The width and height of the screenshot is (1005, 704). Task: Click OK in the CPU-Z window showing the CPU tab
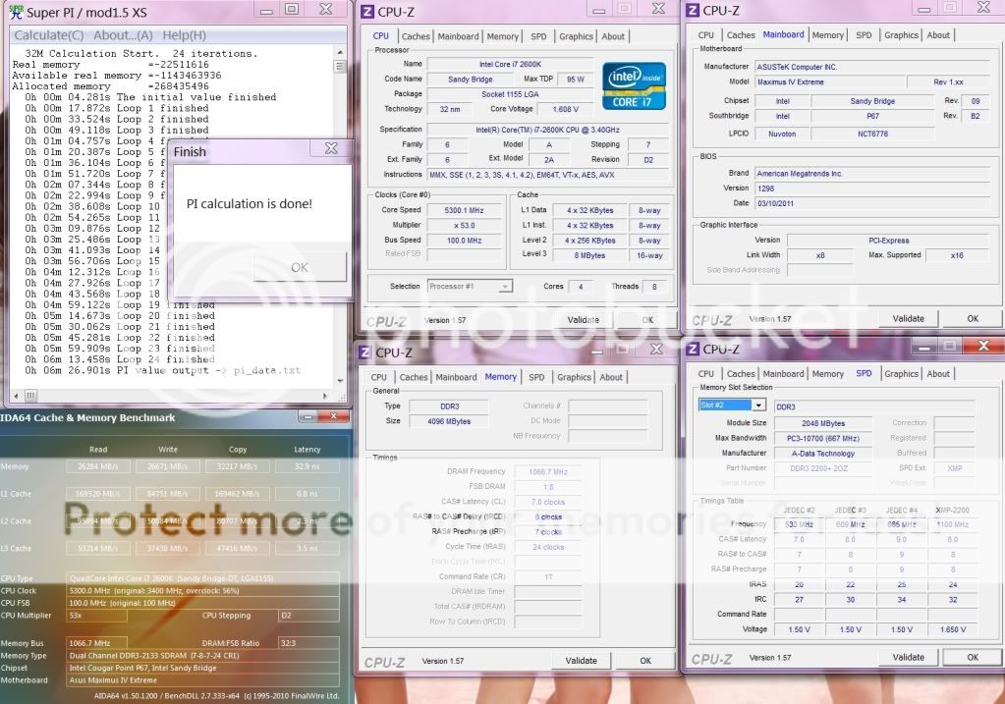point(648,320)
